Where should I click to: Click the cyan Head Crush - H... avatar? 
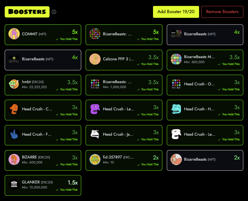[x=176, y=109]
